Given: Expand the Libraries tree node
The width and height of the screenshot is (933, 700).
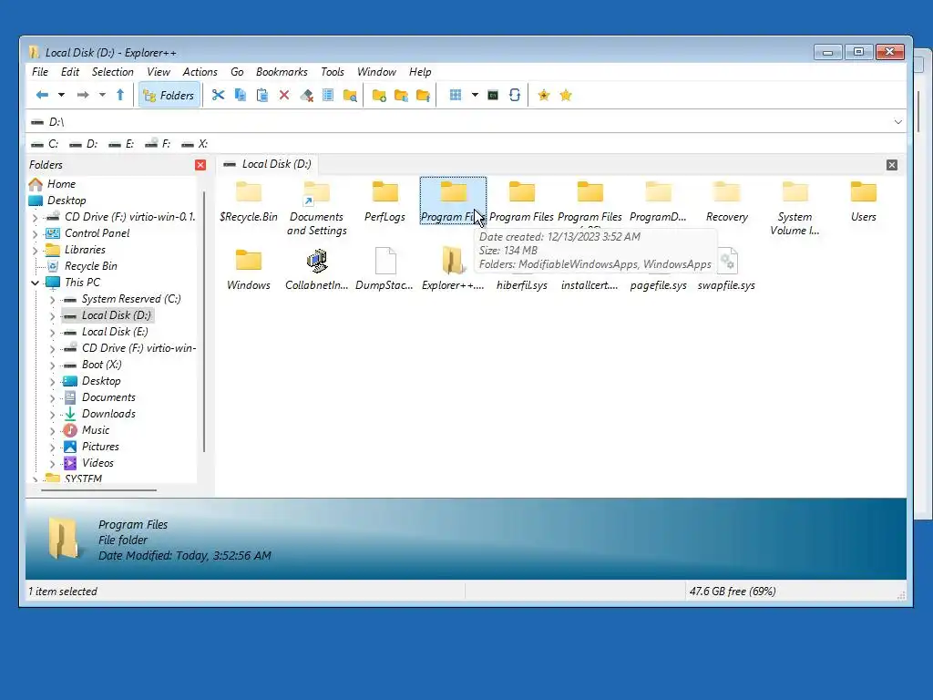Looking at the screenshot, I should point(36,250).
